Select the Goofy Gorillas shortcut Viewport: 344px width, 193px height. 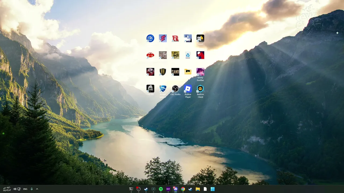pyautogui.click(x=200, y=75)
